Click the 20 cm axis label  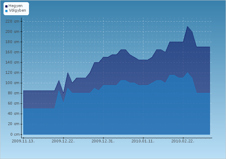tap(13, 124)
